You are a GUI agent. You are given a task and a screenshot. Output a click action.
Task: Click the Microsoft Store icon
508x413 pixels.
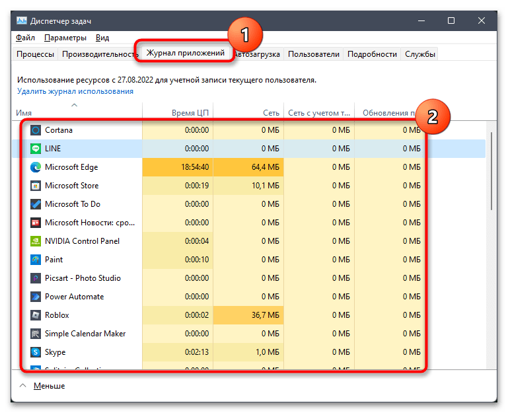[36, 186]
